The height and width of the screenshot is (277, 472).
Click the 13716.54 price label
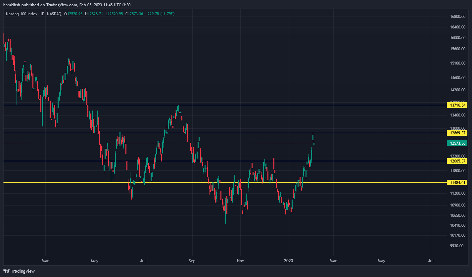tap(457, 105)
